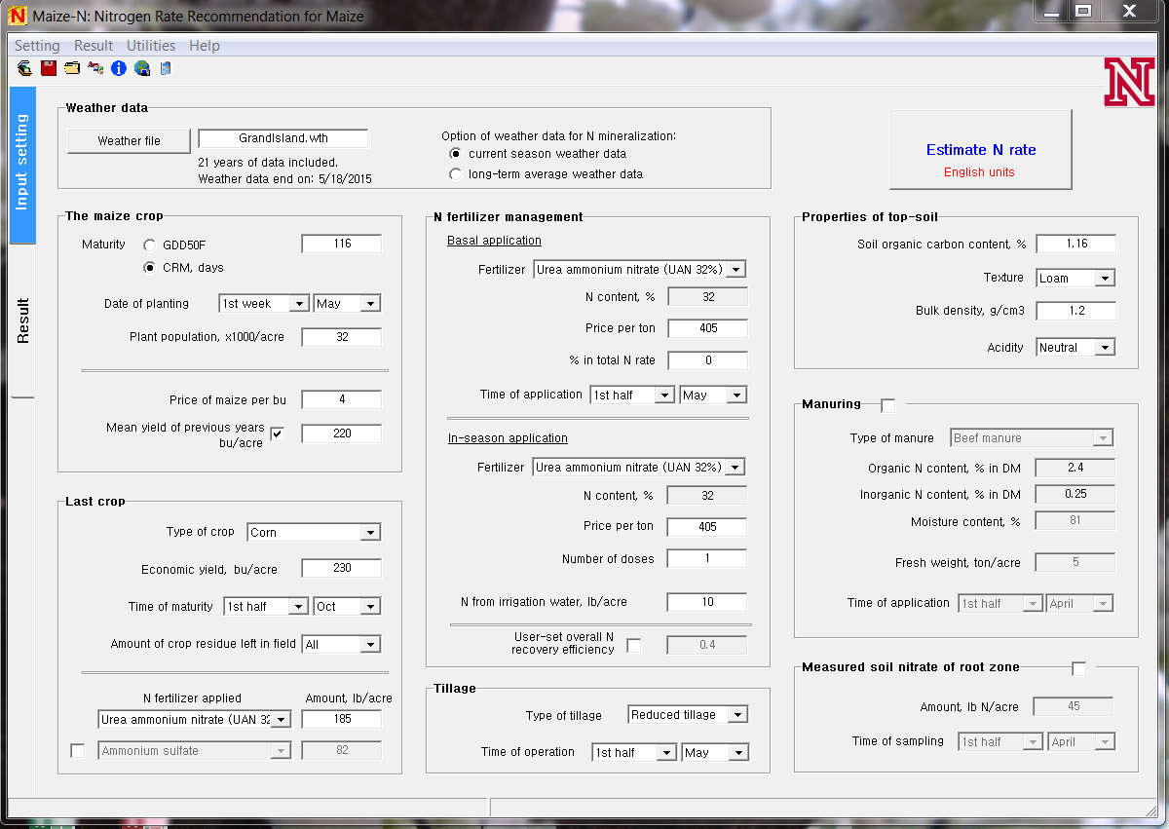The height and width of the screenshot is (829, 1169).
Task: Click the Weather file button
Action: [x=129, y=141]
